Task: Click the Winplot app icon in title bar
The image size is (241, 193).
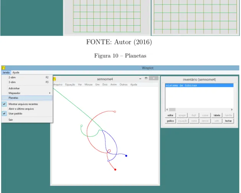Action: coord(3,68)
